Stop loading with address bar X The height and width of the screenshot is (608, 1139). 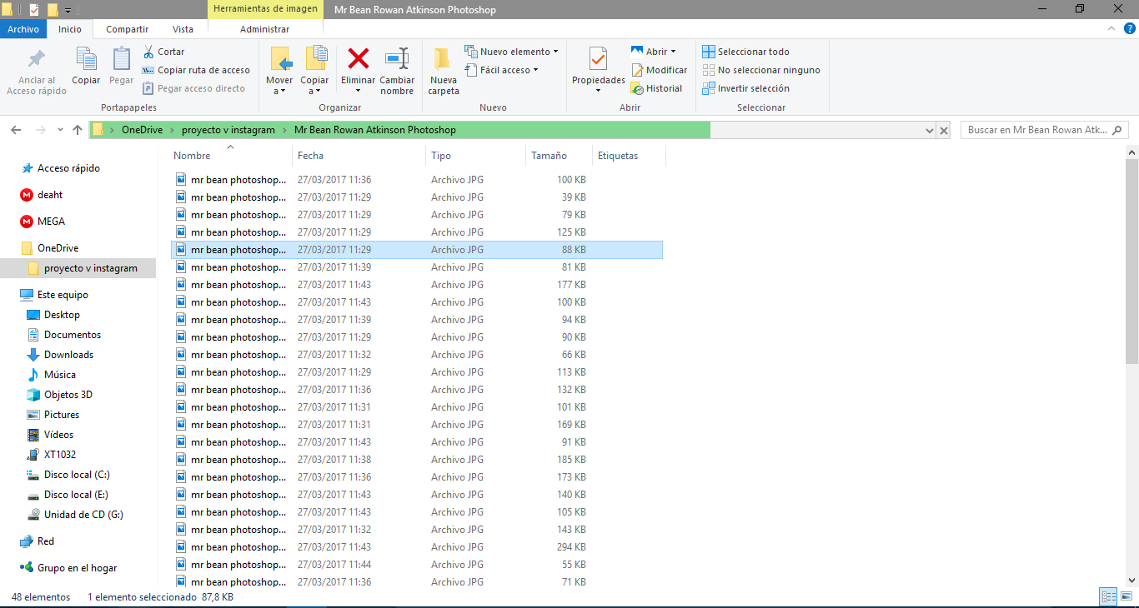944,131
